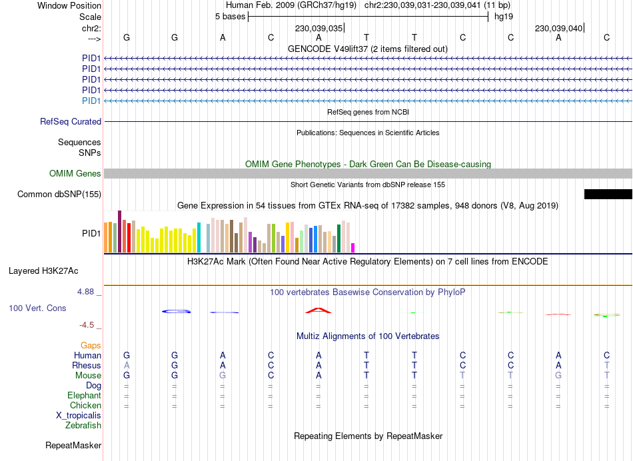This screenshot has width=633, height=461.
Task: Click the -4.5 lower scale value
Action: (87, 325)
